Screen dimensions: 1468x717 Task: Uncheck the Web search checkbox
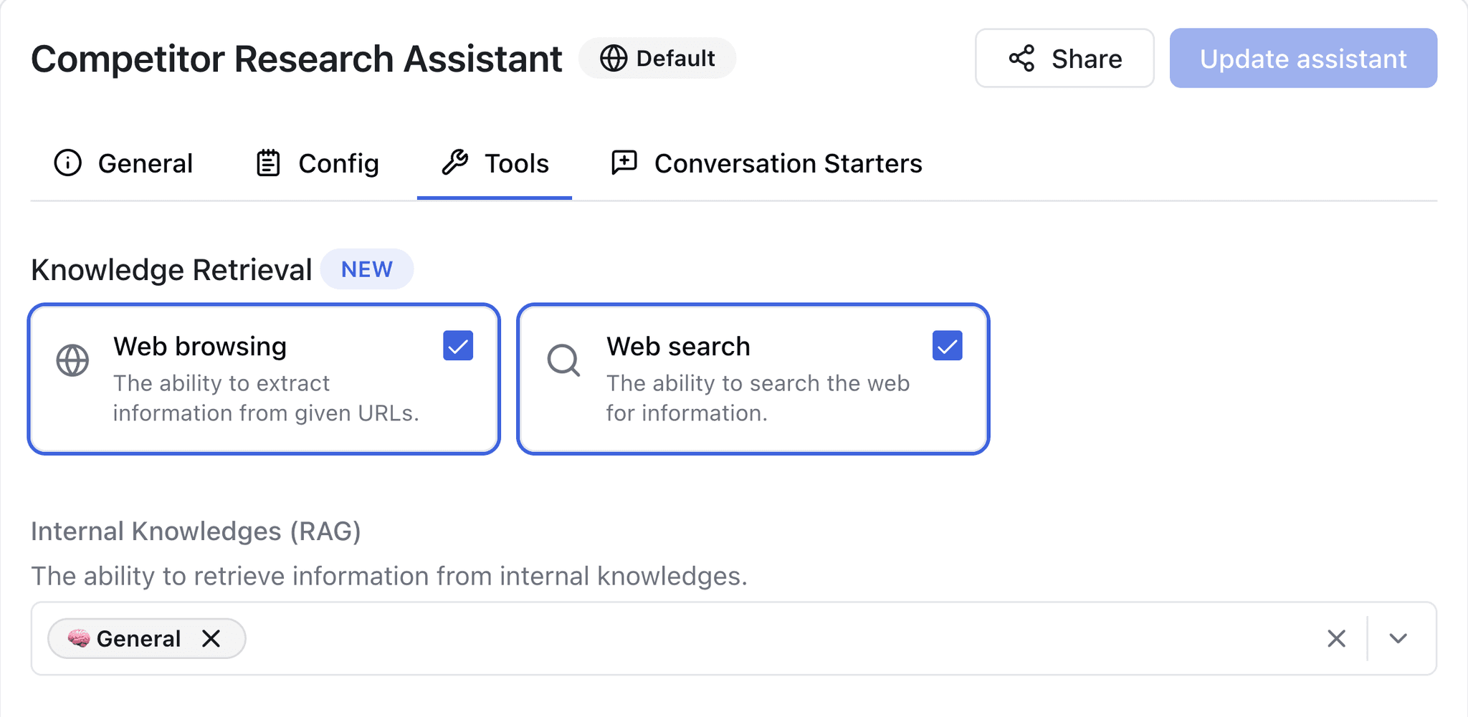(947, 345)
